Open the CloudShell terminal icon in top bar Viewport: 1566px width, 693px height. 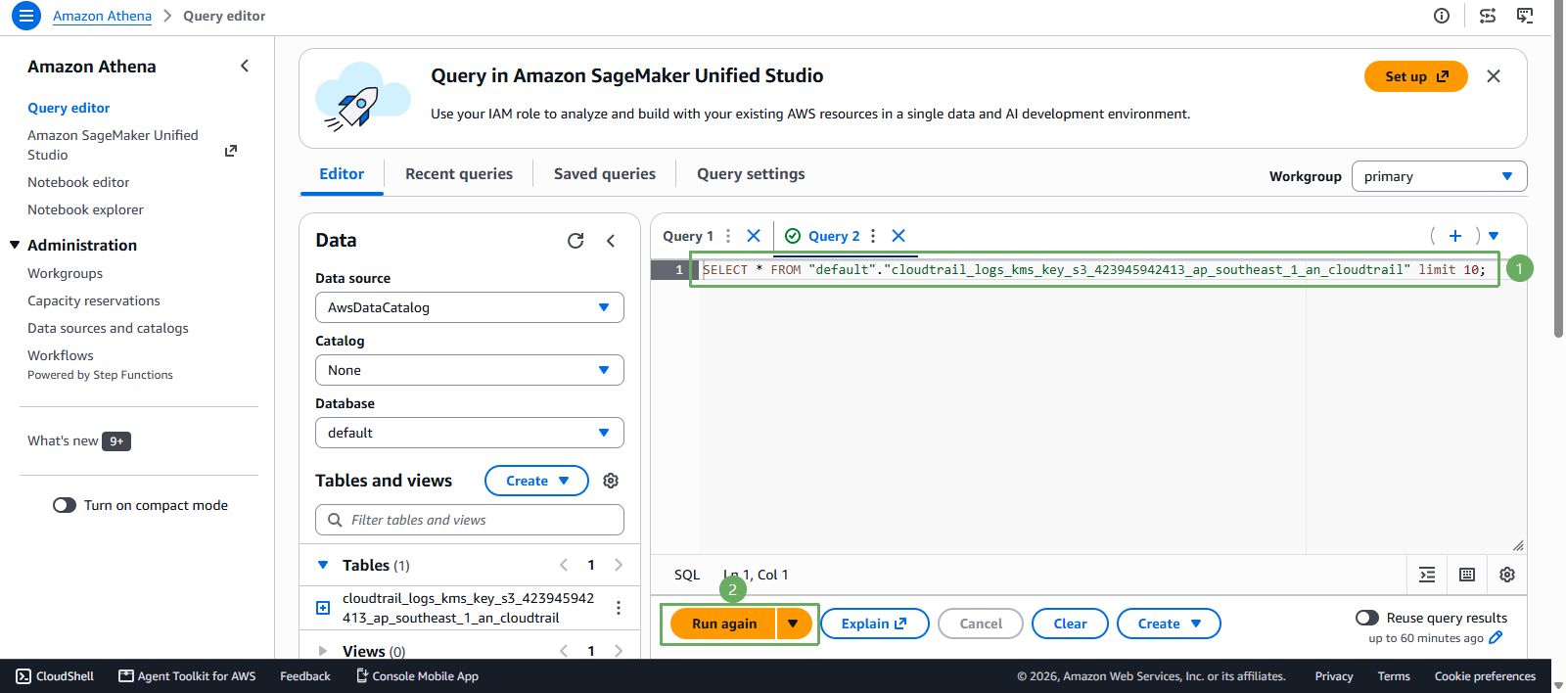(1525, 16)
